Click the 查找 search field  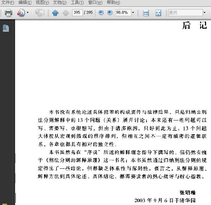pyautogui.click(x=185, y=13)
